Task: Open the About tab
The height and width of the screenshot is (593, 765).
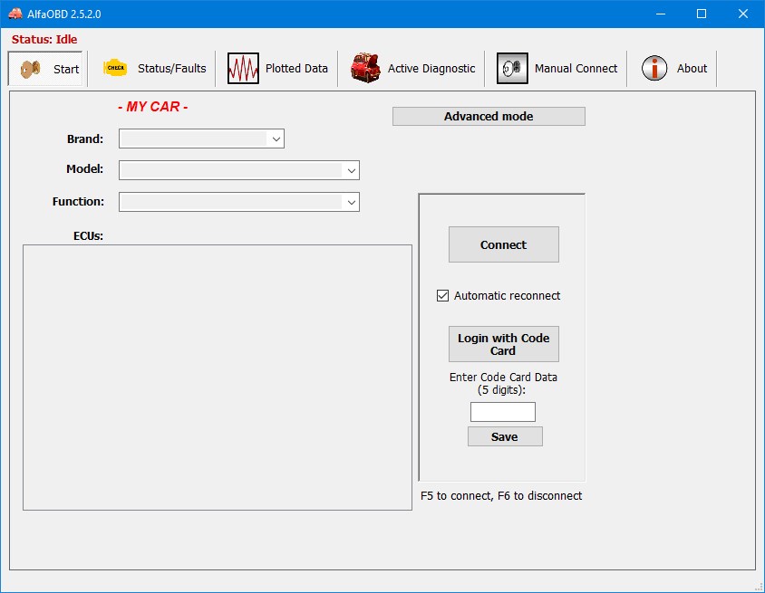Action: pos(673,68)
